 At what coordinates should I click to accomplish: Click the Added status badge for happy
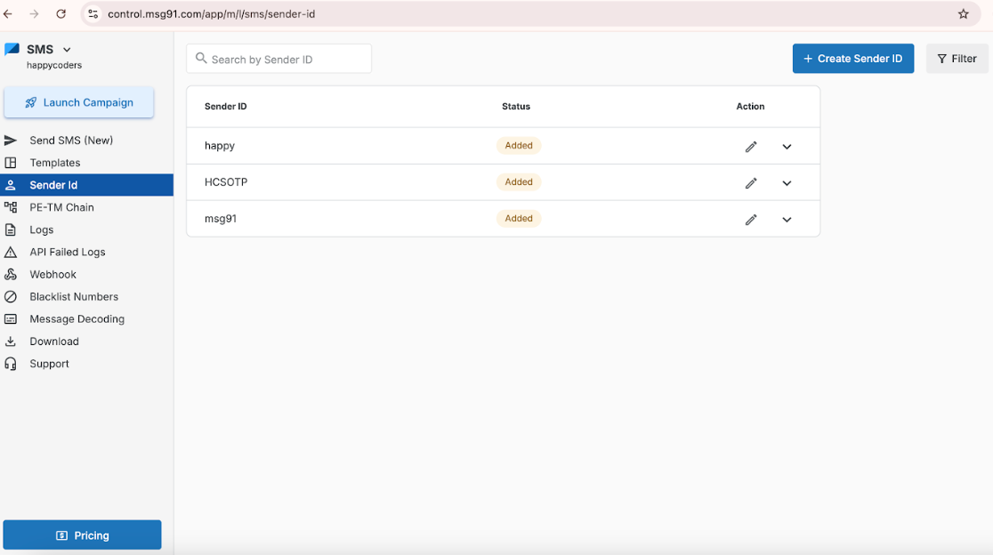pyautogui.click(x=519, y=146)
